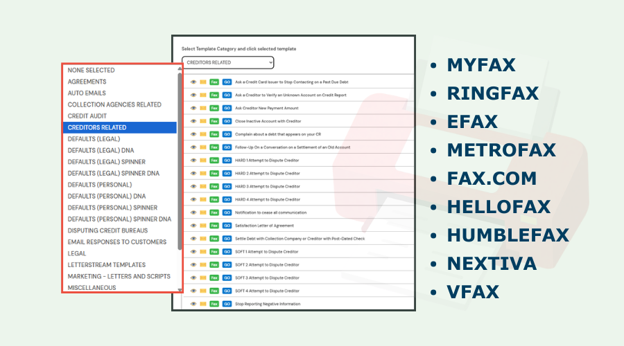The image size is (624, 346).
Task: Fax the SOFT 3 Attempt letter
Action: (214, 277)
